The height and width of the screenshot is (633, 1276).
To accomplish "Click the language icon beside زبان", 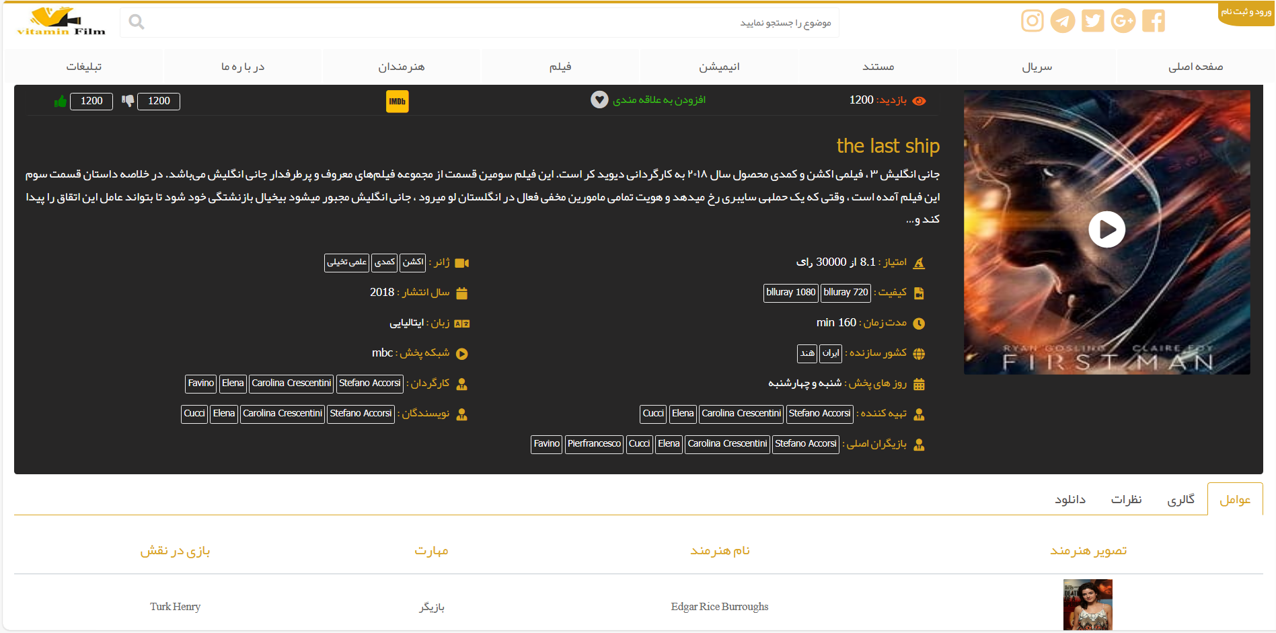I will click(x=461, y=324).
